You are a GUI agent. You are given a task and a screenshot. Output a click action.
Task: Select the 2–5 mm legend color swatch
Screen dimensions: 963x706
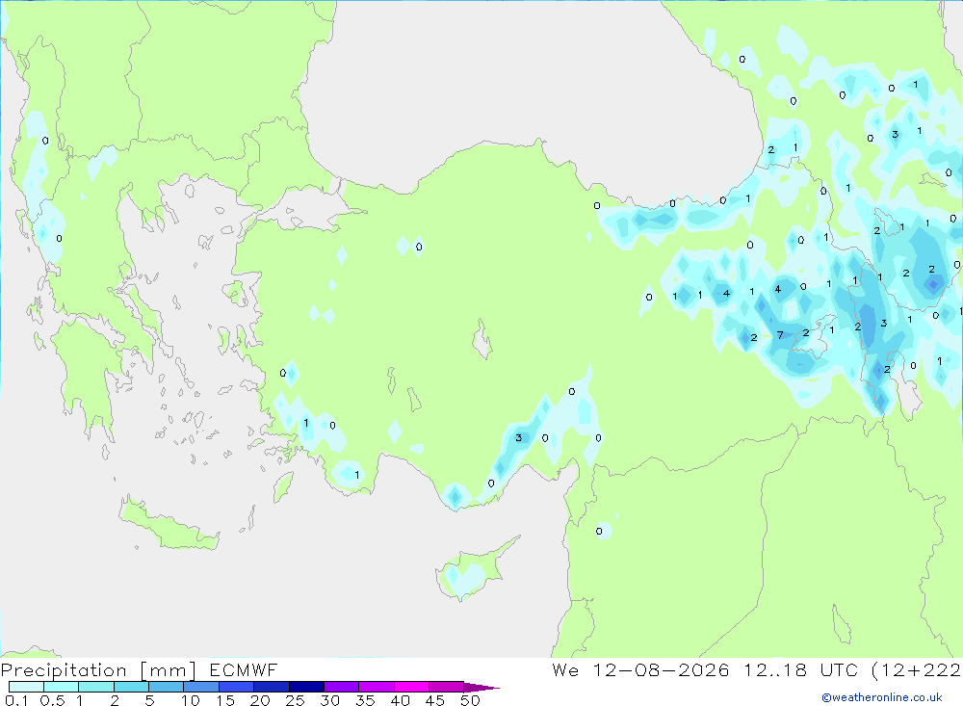click(x=131, y=687)
